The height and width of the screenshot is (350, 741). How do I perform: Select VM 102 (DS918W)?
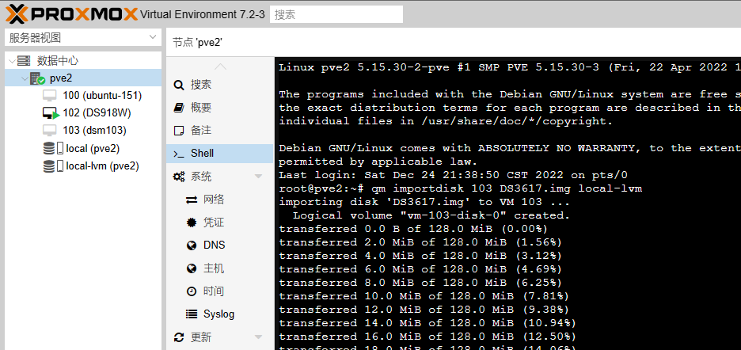click(97, 113)
